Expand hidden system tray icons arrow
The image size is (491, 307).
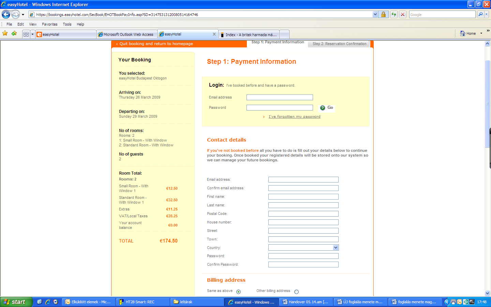(447, 302)
